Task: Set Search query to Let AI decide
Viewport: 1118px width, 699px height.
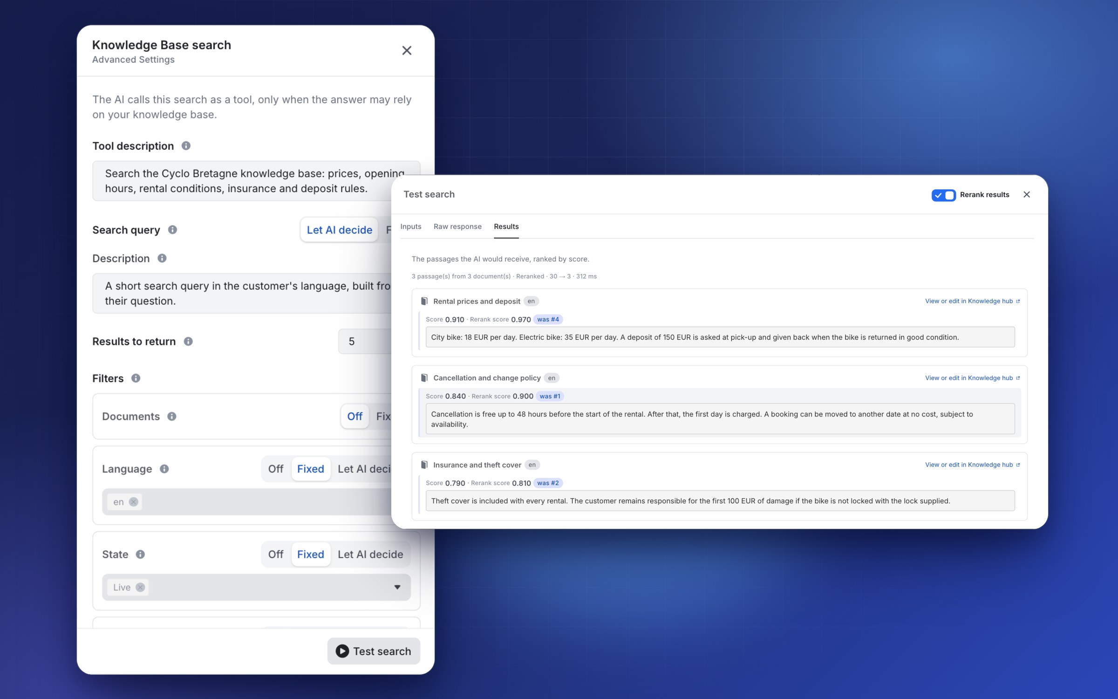Action: [x=340, y=230]
